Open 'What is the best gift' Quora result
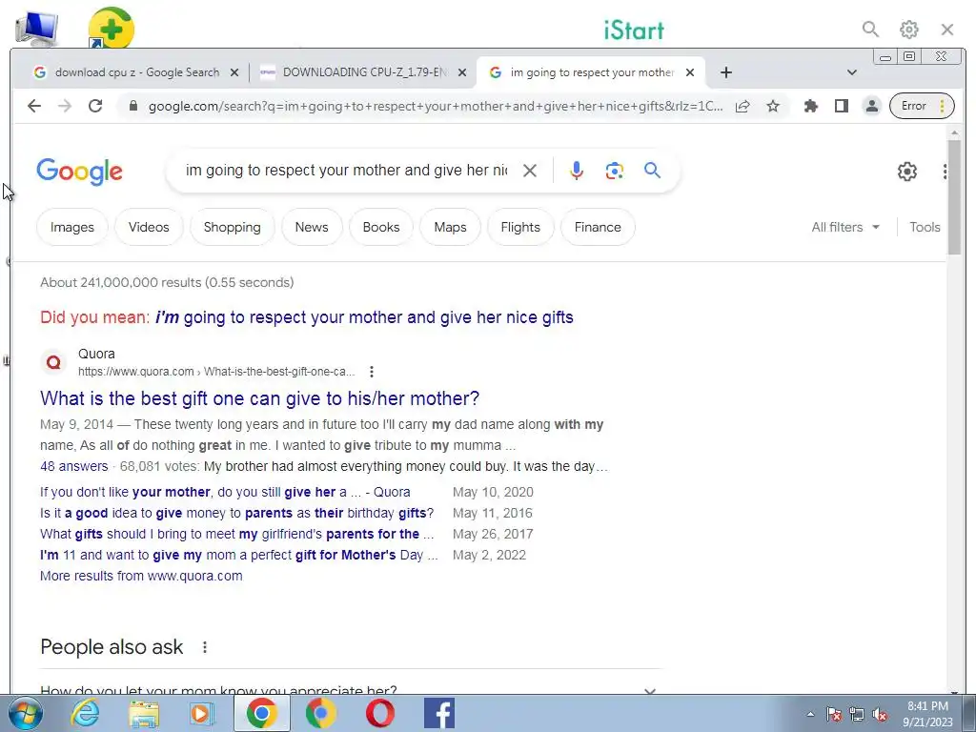976x732 pixels. coord(259,398)
